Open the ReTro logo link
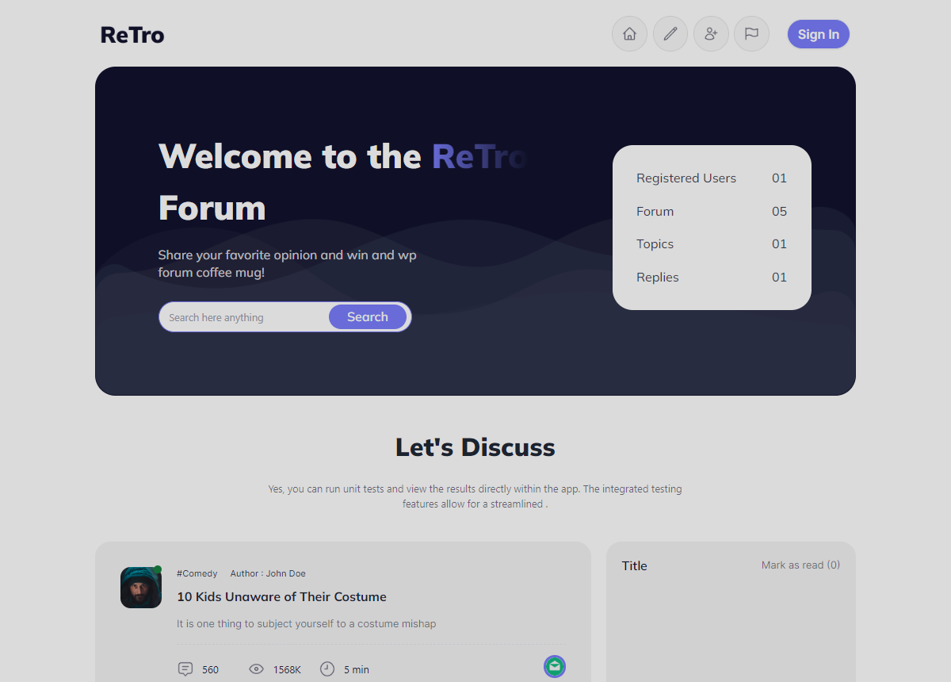Viewport: 951px width, 682px height. (x=132, y=35)
